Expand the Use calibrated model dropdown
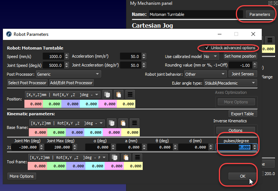 211,57
